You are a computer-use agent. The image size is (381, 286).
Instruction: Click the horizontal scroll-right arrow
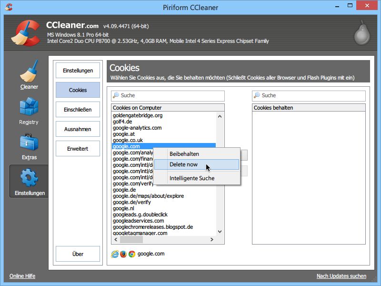pyautogui.click(x=212, y=240)
